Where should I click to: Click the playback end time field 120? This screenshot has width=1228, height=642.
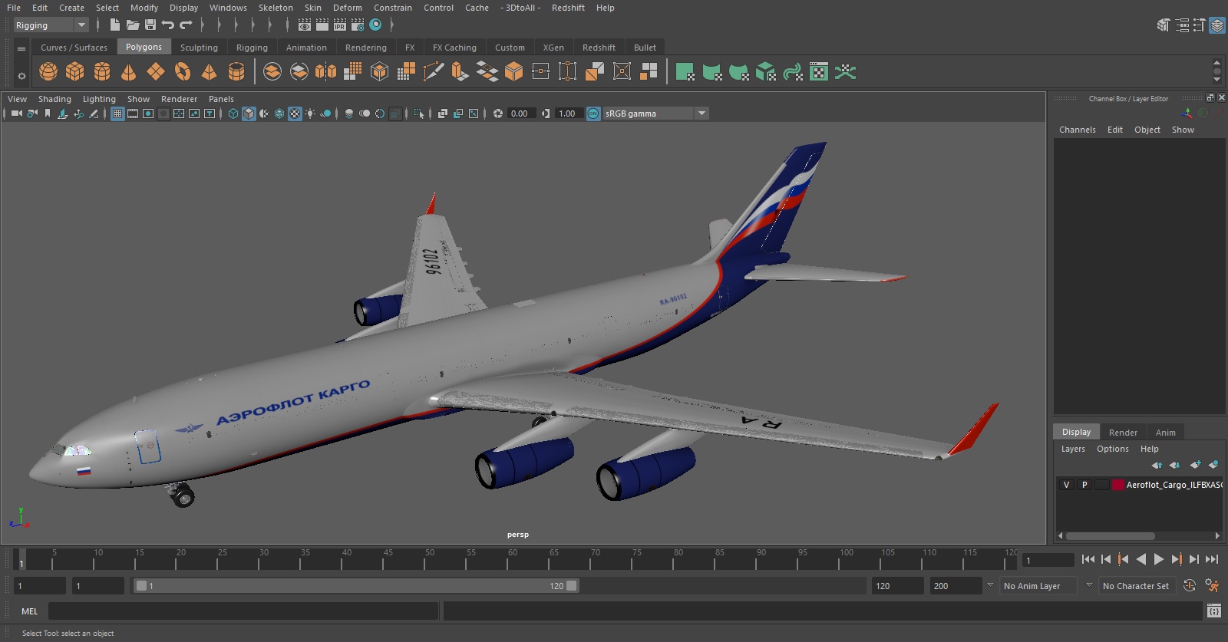[897, 586]
